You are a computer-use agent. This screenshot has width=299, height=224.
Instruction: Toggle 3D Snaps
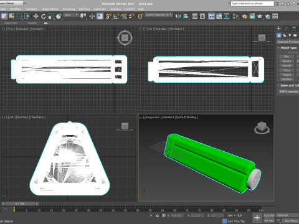(x=108, y=16)
